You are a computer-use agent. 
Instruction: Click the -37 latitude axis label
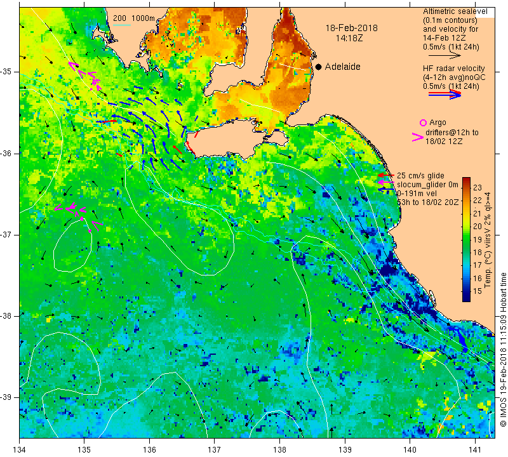click(x=6, y=234)
